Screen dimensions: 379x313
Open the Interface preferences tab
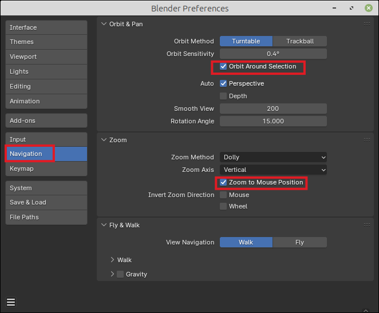pyautogui.click(x=46, y=27)
